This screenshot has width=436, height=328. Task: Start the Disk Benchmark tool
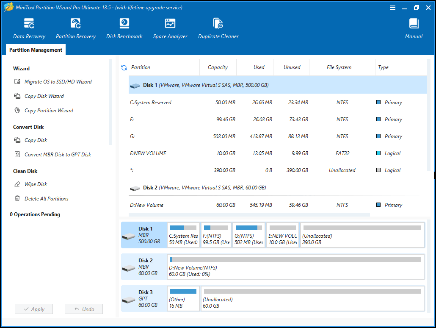point(124,28)
